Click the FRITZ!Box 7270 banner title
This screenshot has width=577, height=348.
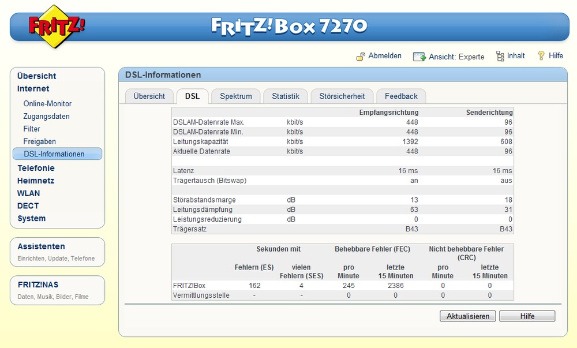[289, 26]
